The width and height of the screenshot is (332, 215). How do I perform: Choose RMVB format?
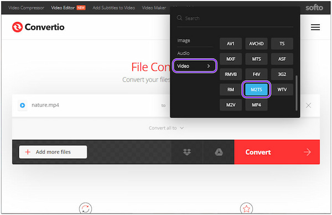231,75
